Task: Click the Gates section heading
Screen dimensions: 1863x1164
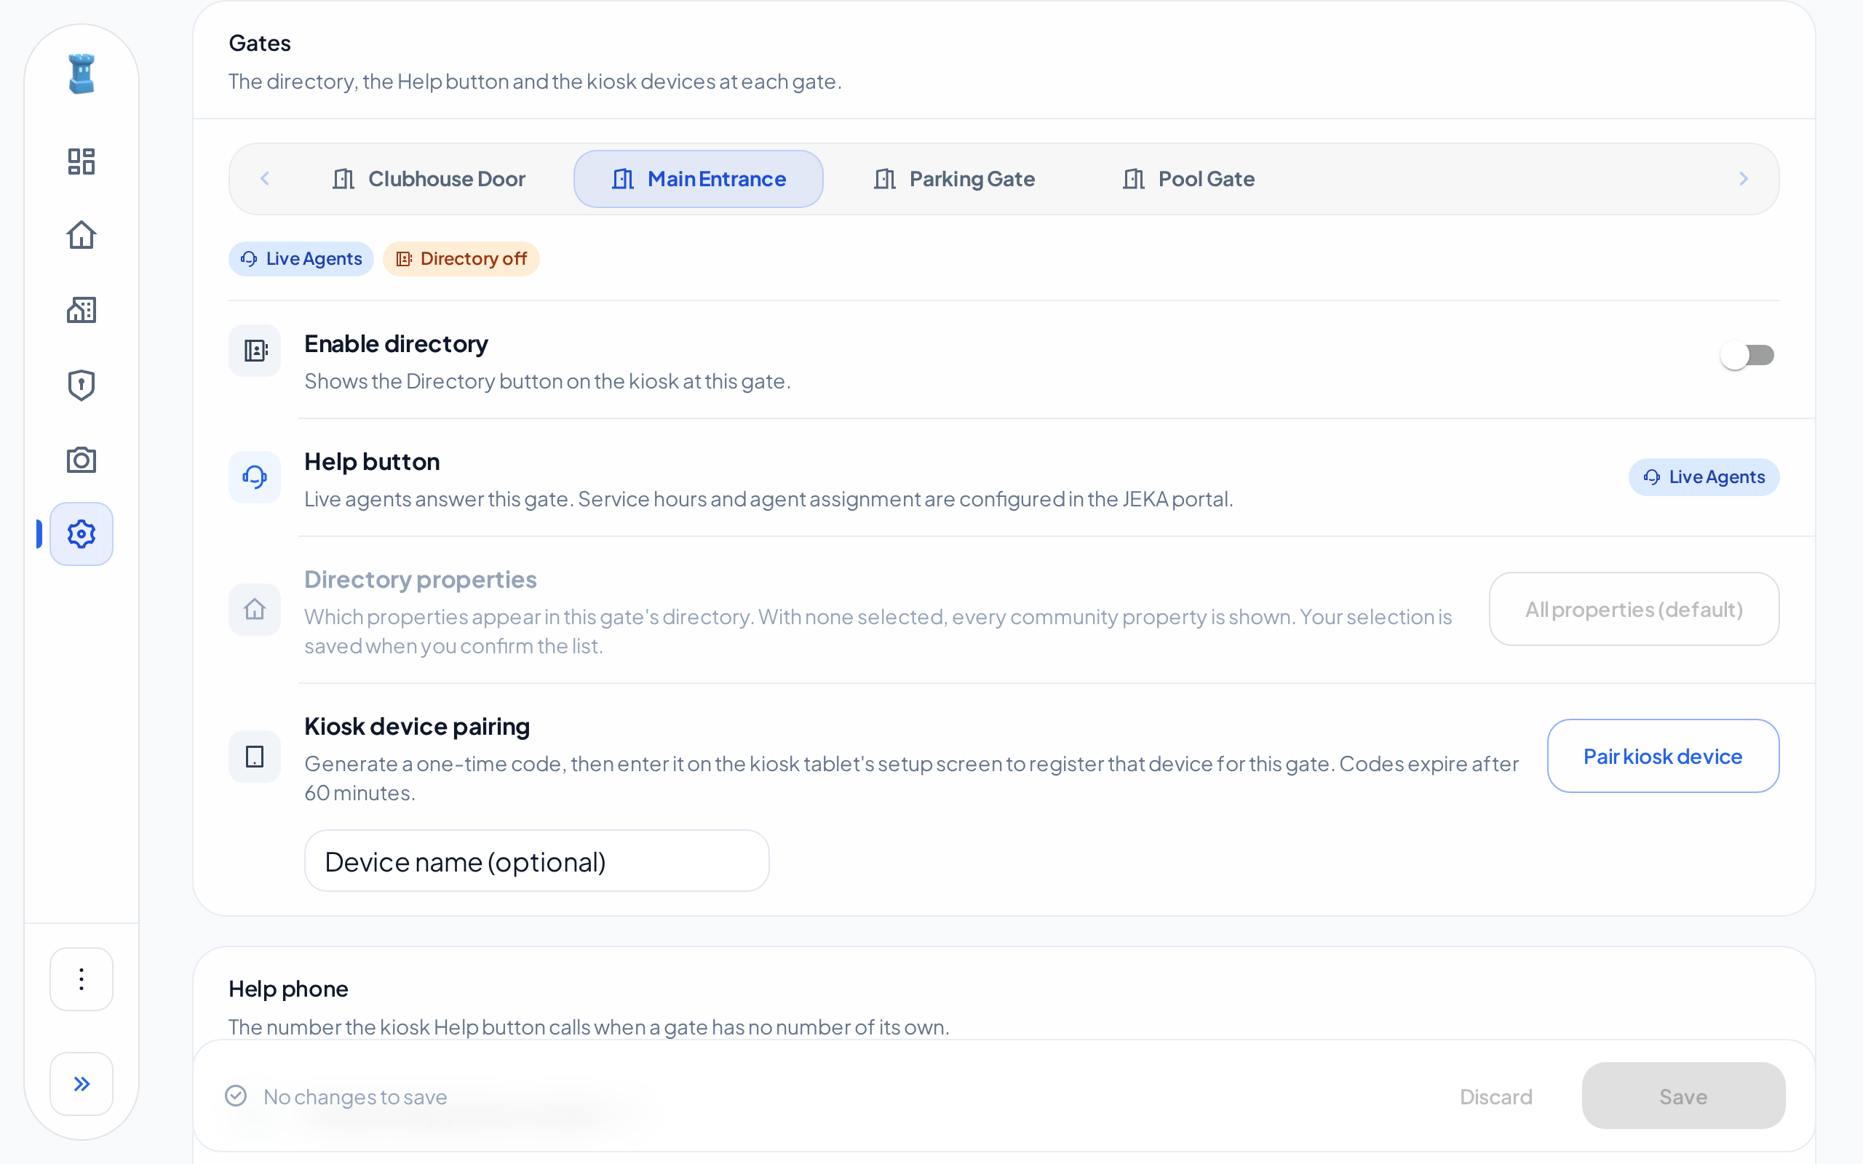Action: pos(259,43)
